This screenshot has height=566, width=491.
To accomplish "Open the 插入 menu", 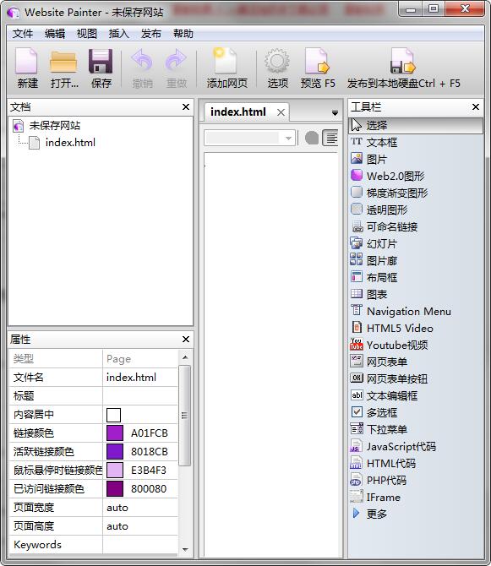I will [119, 34].
